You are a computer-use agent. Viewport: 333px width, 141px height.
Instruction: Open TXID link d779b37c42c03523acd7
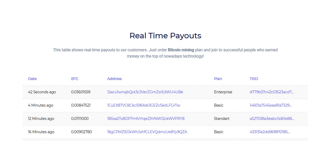tap(272, 92)
